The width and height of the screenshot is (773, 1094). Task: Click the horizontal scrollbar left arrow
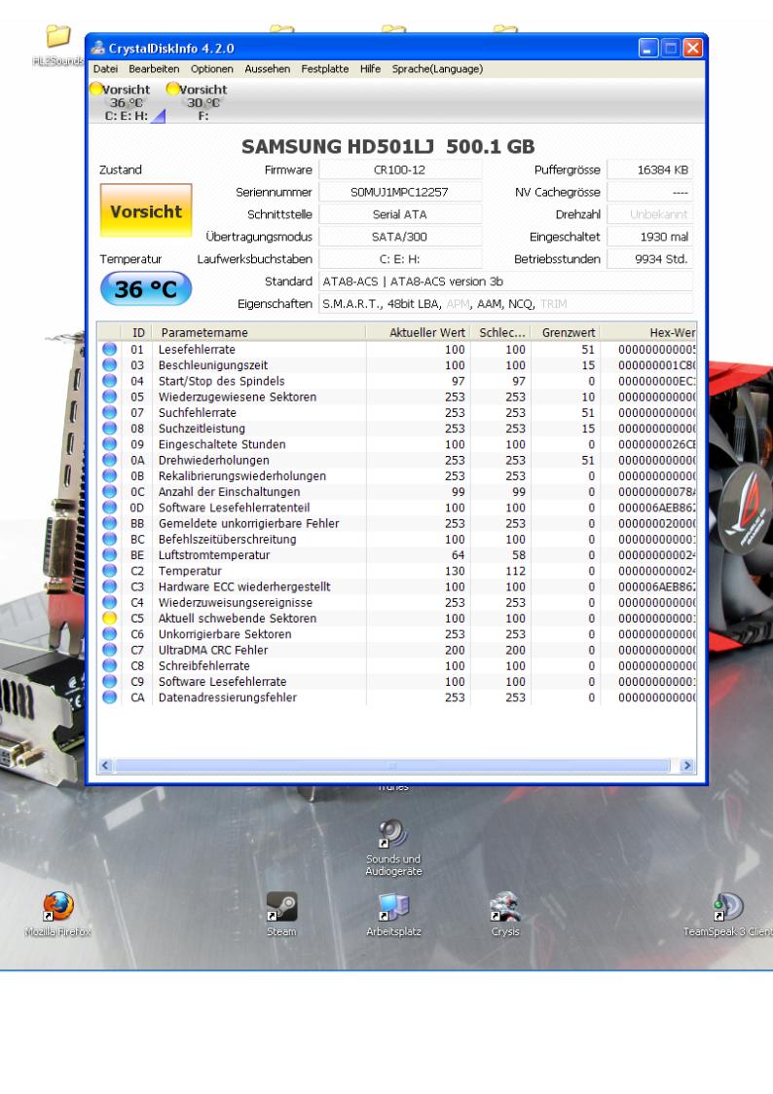tap(105, 766)
